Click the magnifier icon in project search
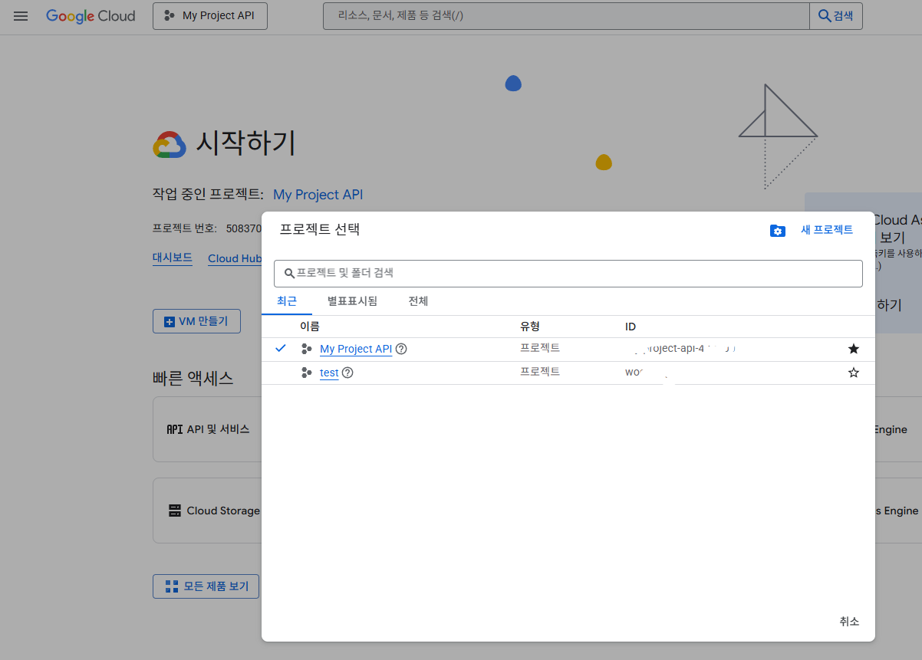The image size is (922, 660). coord(290,273)
